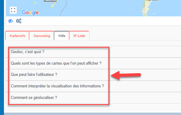This screenshot has width=181, height=115.
Task: Select the Hilfe tab
Action: [x=62, y=36]
